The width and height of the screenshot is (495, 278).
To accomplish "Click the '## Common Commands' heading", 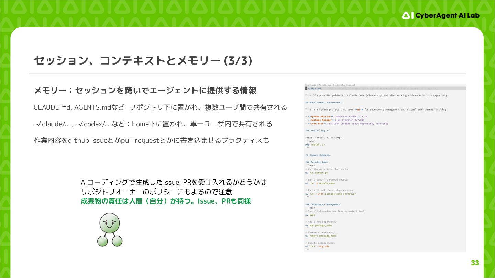I will (318, 155).
